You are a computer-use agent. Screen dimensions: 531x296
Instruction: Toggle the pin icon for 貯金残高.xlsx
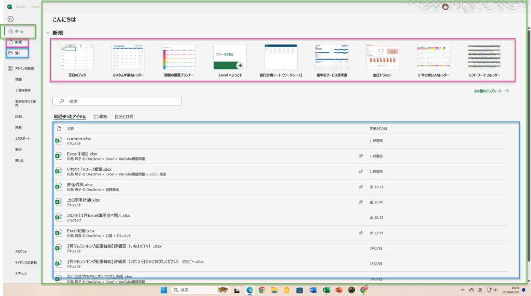coord(360,187)
